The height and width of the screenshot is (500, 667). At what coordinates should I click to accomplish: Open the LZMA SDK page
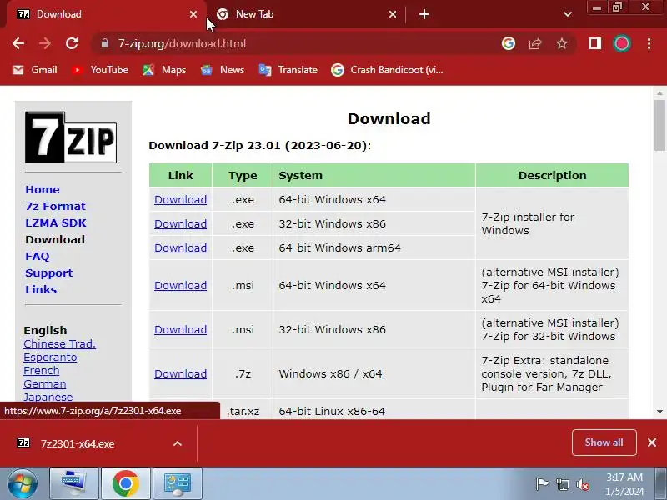(56, 222)
